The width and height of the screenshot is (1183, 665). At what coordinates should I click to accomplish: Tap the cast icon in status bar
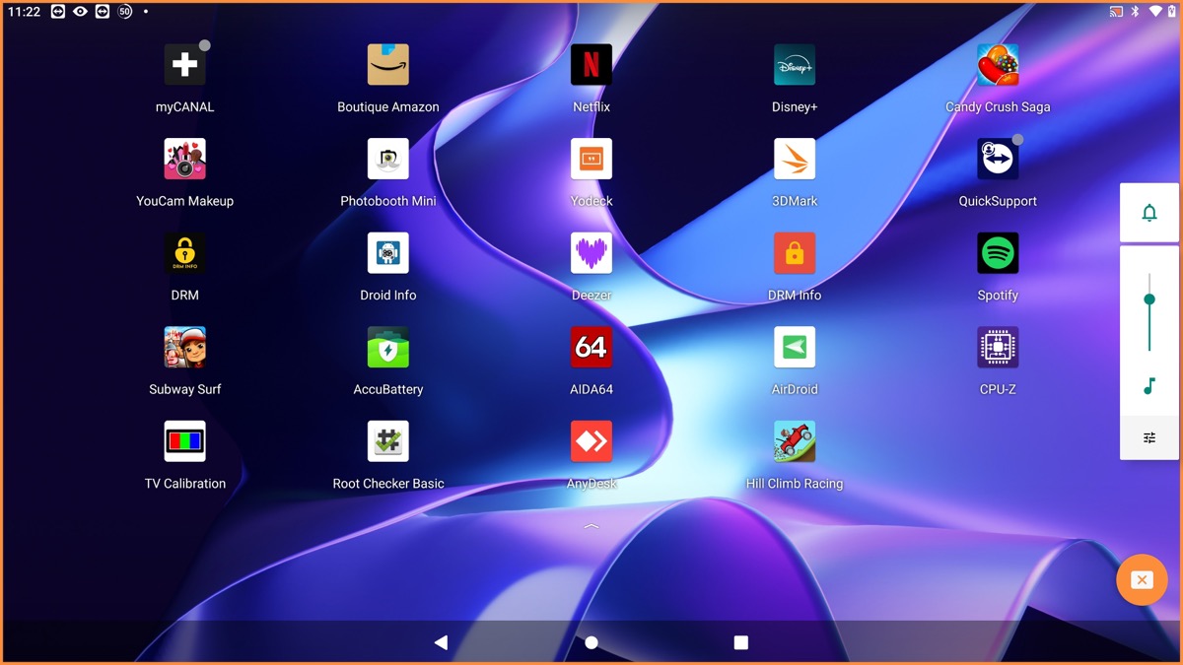[x=1116, y=12]
